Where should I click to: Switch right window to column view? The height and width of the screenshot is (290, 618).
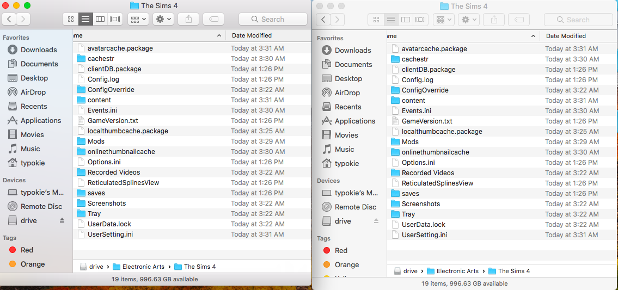[x=406, y=19]
